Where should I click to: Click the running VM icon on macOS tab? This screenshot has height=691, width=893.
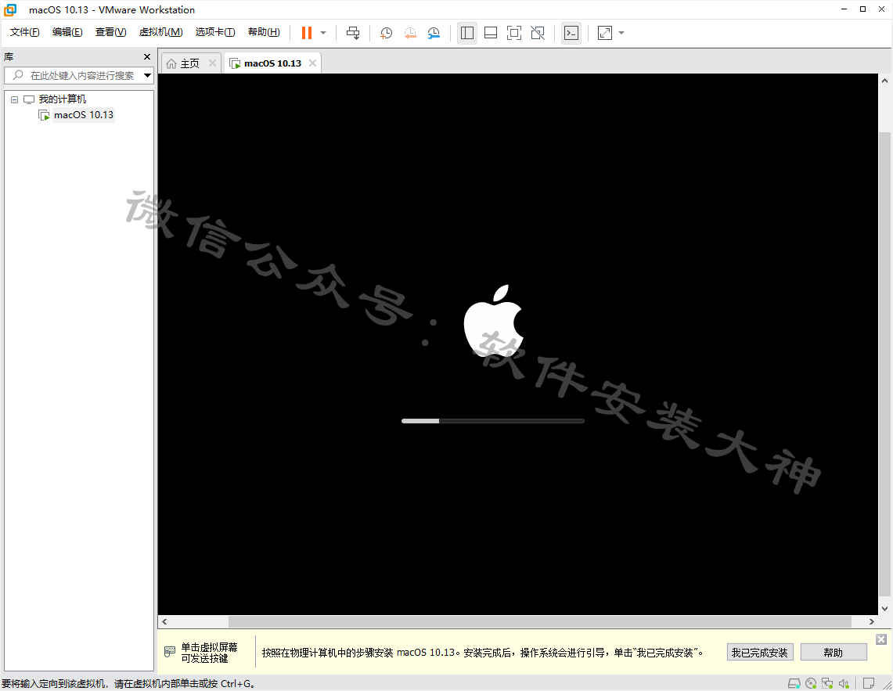click(x=235, y=64)
